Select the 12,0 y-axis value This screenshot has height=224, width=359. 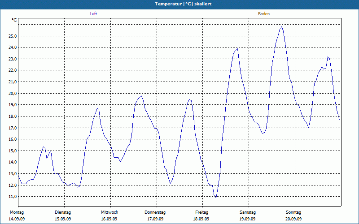(13, 185)
